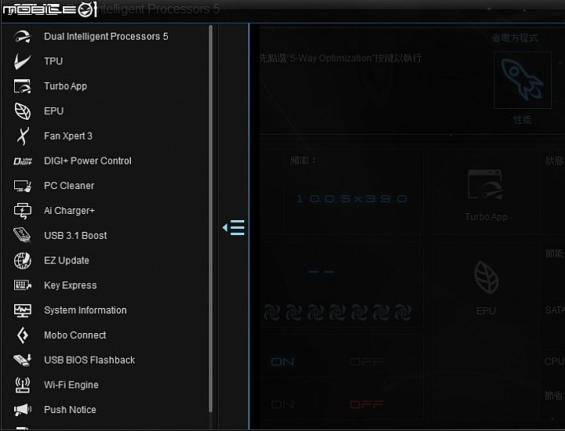The height and width of the screenshot is (431, 565).
Task: Click the last fan icon in fan row
Action: tap(403, 312)
